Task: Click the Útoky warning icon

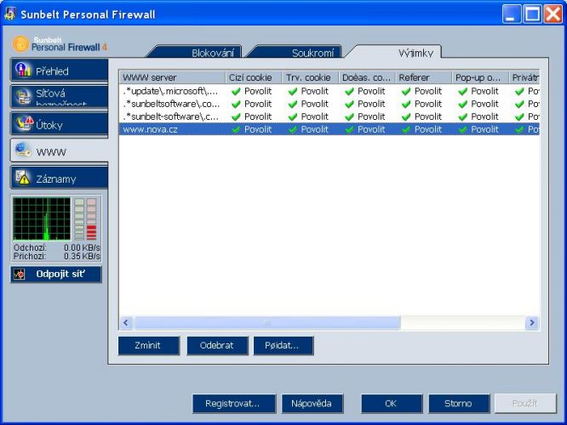Action: tap(24, 124)
